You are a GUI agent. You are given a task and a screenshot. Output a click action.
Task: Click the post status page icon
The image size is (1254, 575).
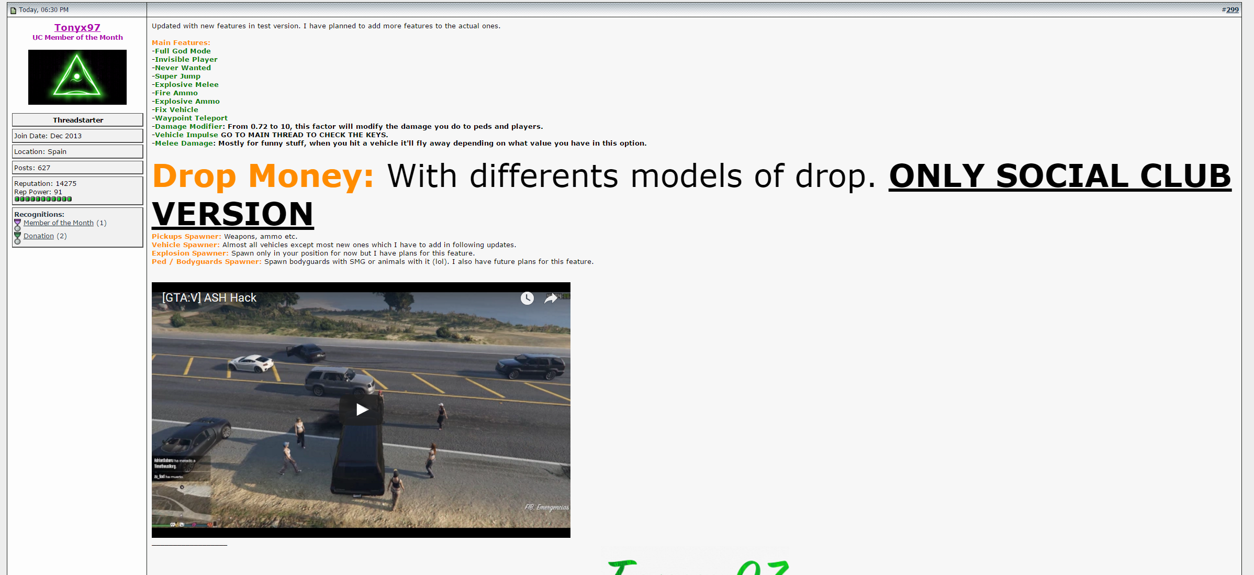click(13, 10)
